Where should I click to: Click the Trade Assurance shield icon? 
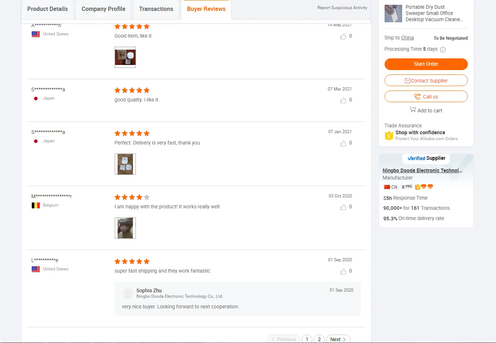click(x=389, y=136)
